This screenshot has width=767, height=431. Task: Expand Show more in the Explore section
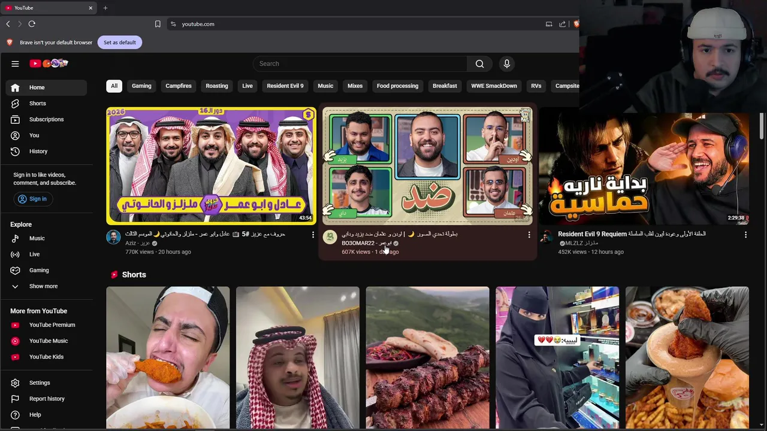47,286
